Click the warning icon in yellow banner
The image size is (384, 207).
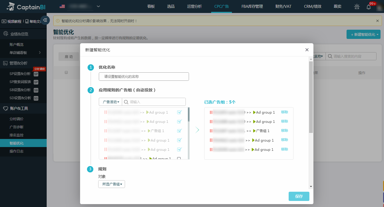tap(58, 21)
